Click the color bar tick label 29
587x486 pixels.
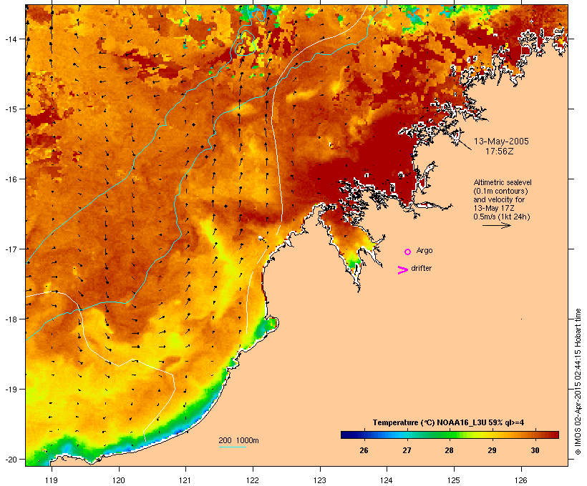pos(493,450)
